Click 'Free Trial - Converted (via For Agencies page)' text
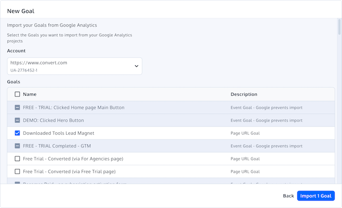The width and height of the screenshot is (342, 208). 73,159
